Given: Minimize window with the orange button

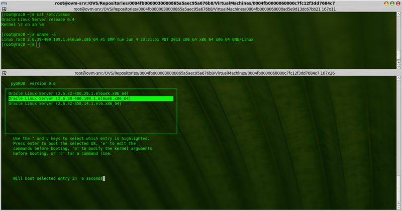Looking at the screenshot, I should [x=386, y=4].
